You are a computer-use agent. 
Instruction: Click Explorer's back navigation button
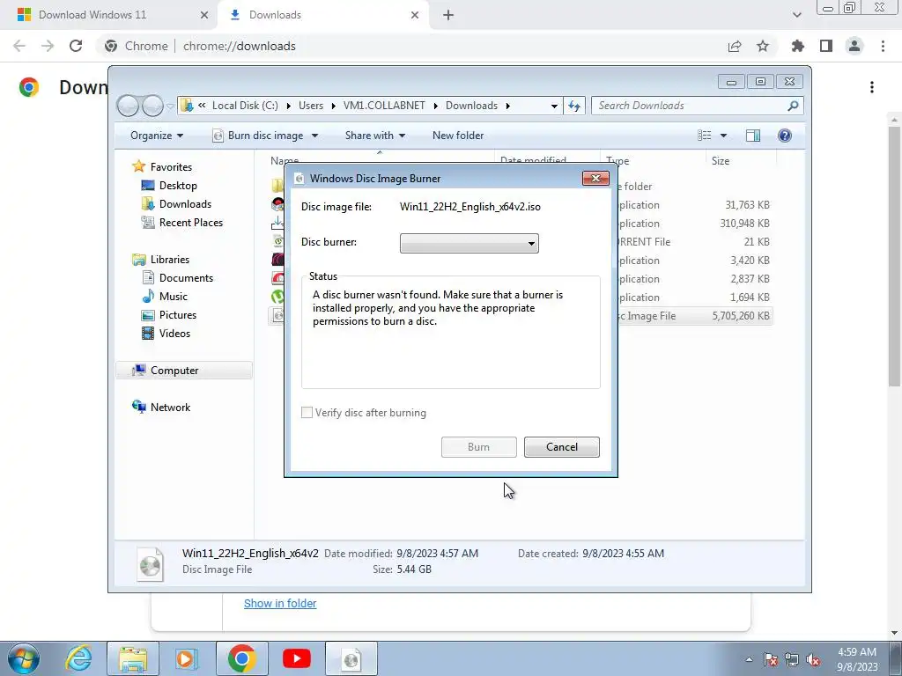pos(128,106)
